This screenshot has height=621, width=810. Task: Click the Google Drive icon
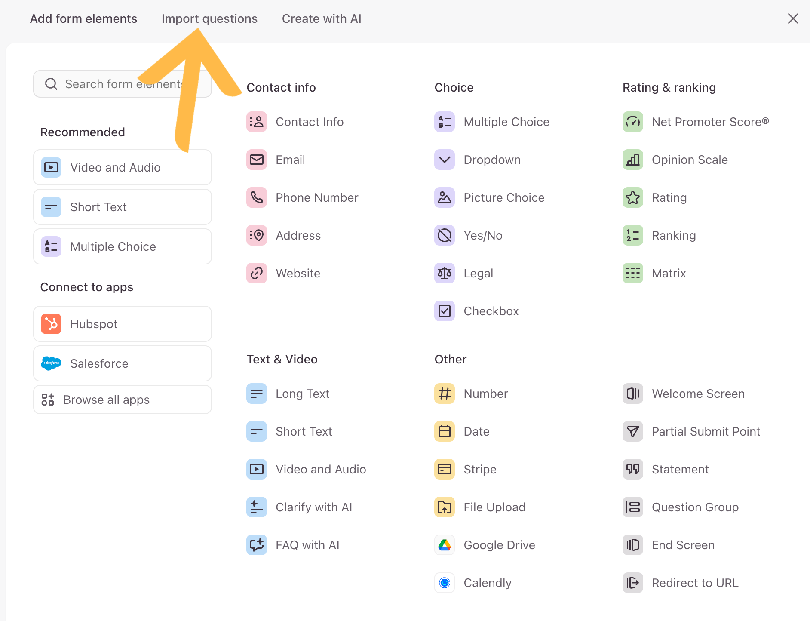(444, 545)
